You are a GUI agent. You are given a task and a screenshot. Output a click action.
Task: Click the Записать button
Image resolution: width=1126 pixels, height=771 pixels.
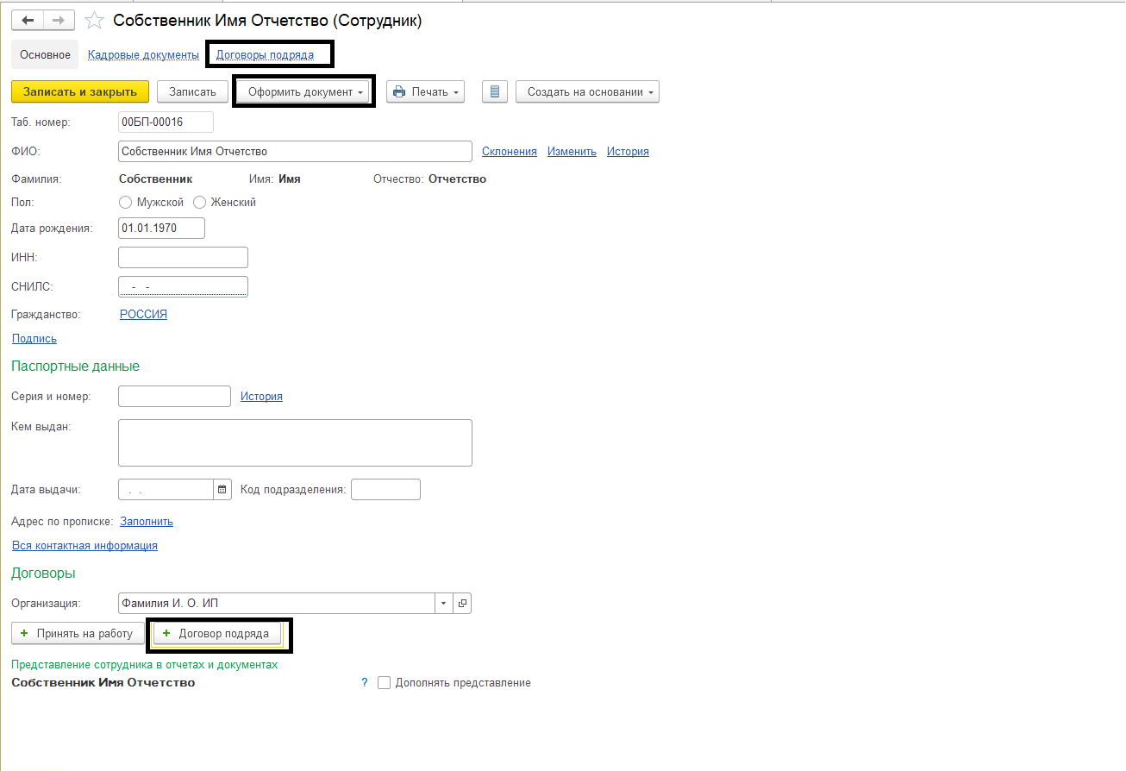click(192, 91)
